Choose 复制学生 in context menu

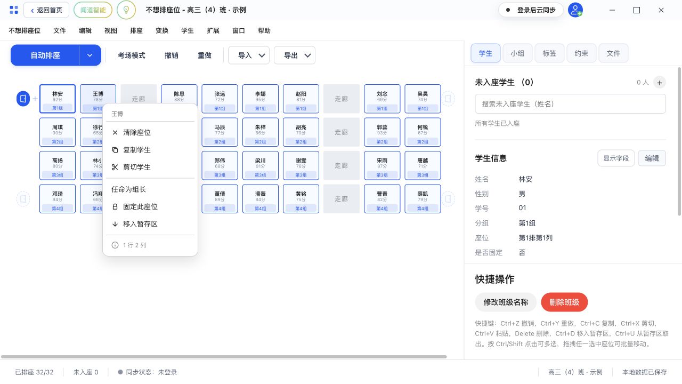tap(150, 150)
